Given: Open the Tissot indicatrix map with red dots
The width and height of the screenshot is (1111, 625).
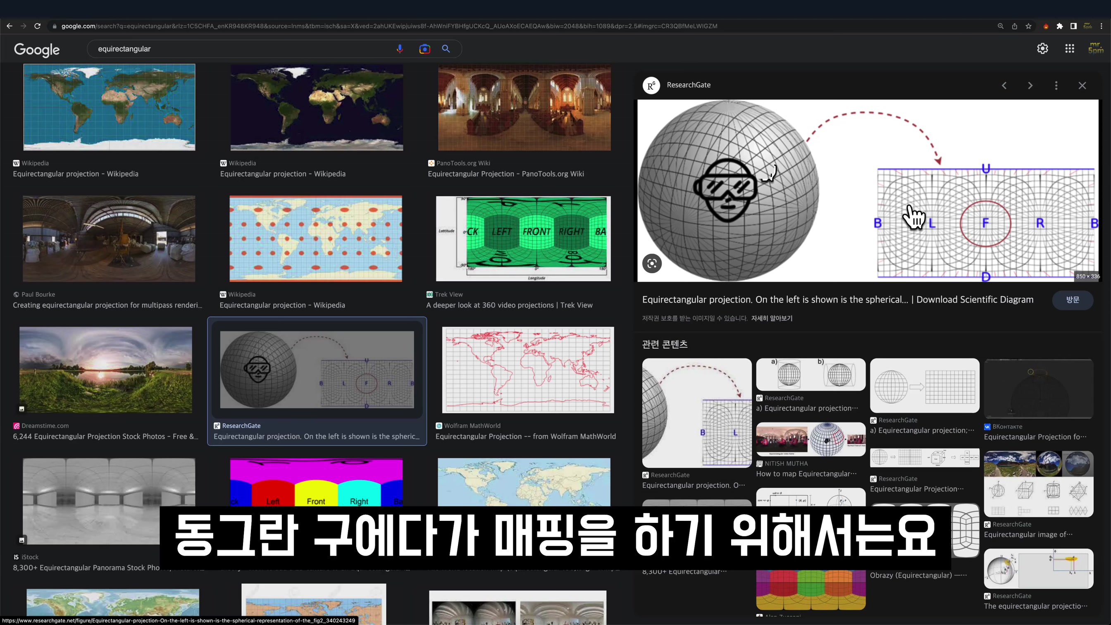Looking at the screenshot, I should (x=316, y=239).
